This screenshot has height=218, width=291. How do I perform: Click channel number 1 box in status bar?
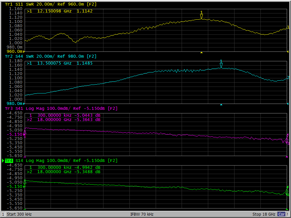click(x=3, y=214)
